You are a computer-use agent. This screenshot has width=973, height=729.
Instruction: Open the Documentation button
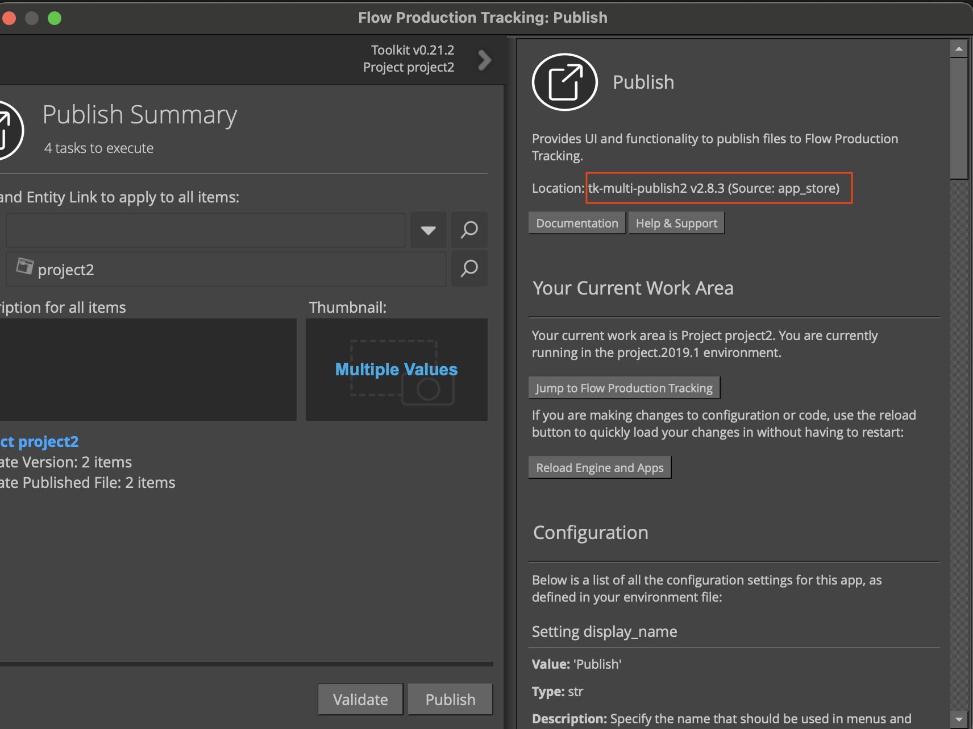pyautogui.click(x=577, y=223)
